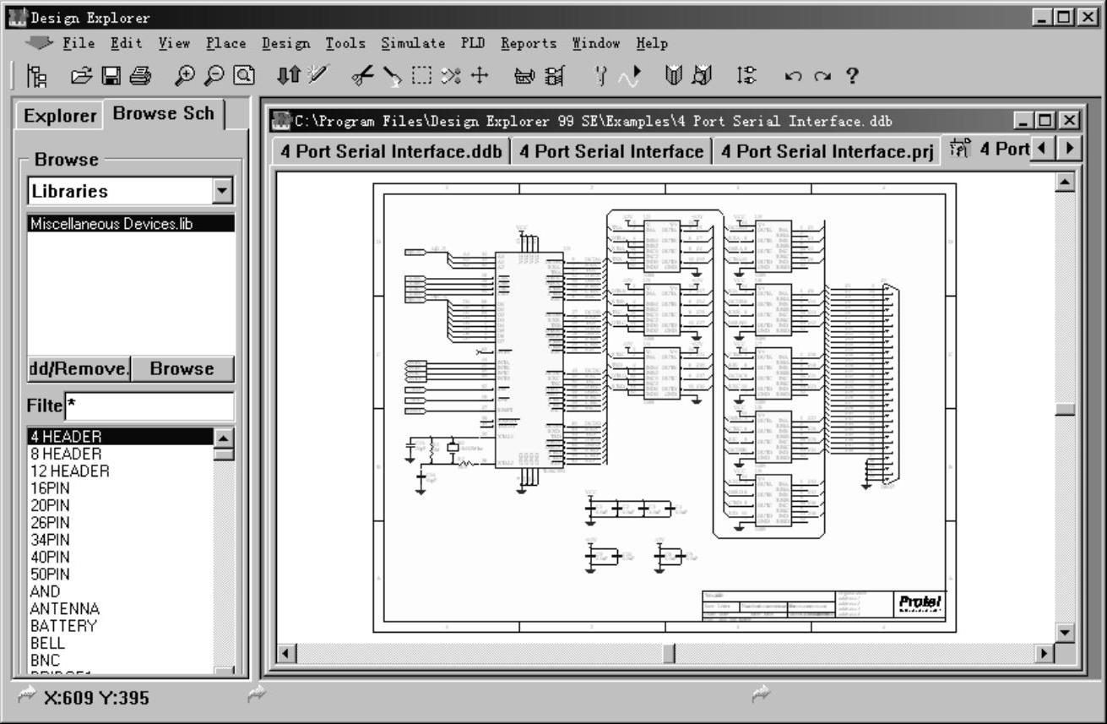Select BNC in the component list
Image resolution: width=1107 pixels, height=724 pixels.
pos(120,660)
